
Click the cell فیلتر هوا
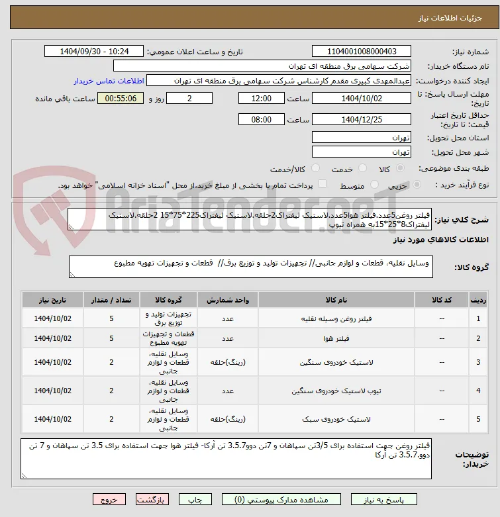336,338
